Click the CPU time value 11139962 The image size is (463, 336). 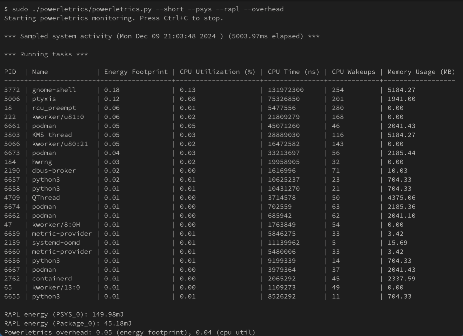(284, 242)
